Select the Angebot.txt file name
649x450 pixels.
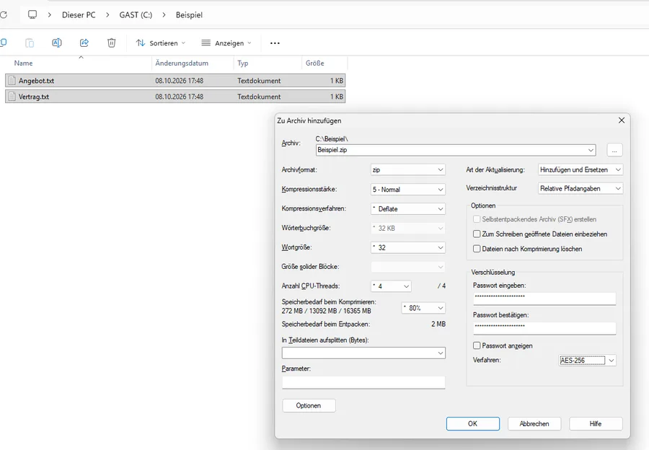37,81
